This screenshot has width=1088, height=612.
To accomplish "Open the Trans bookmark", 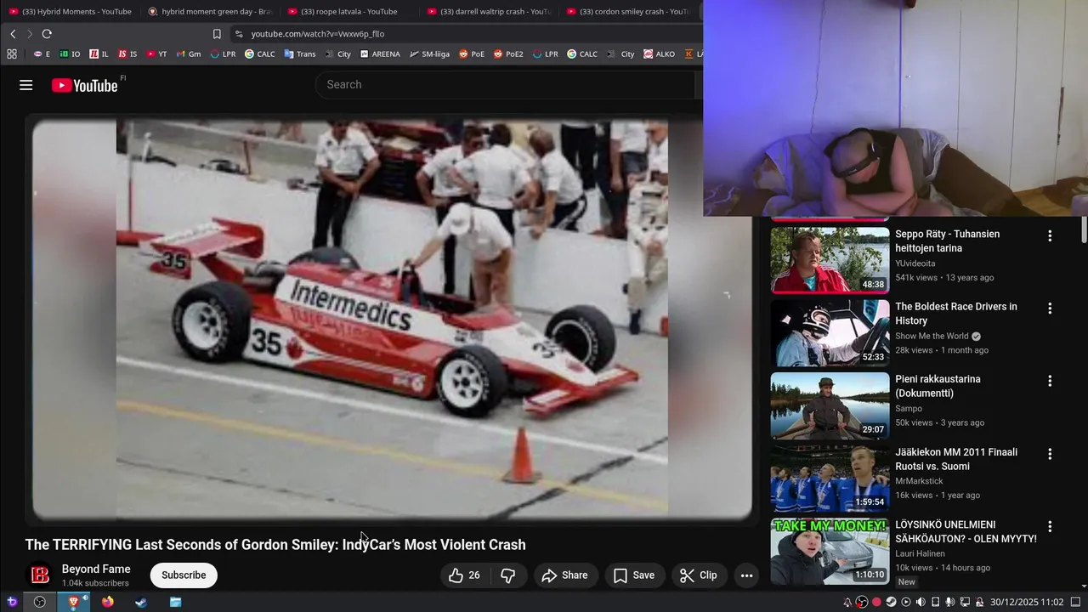I will (x=300, y=54).
